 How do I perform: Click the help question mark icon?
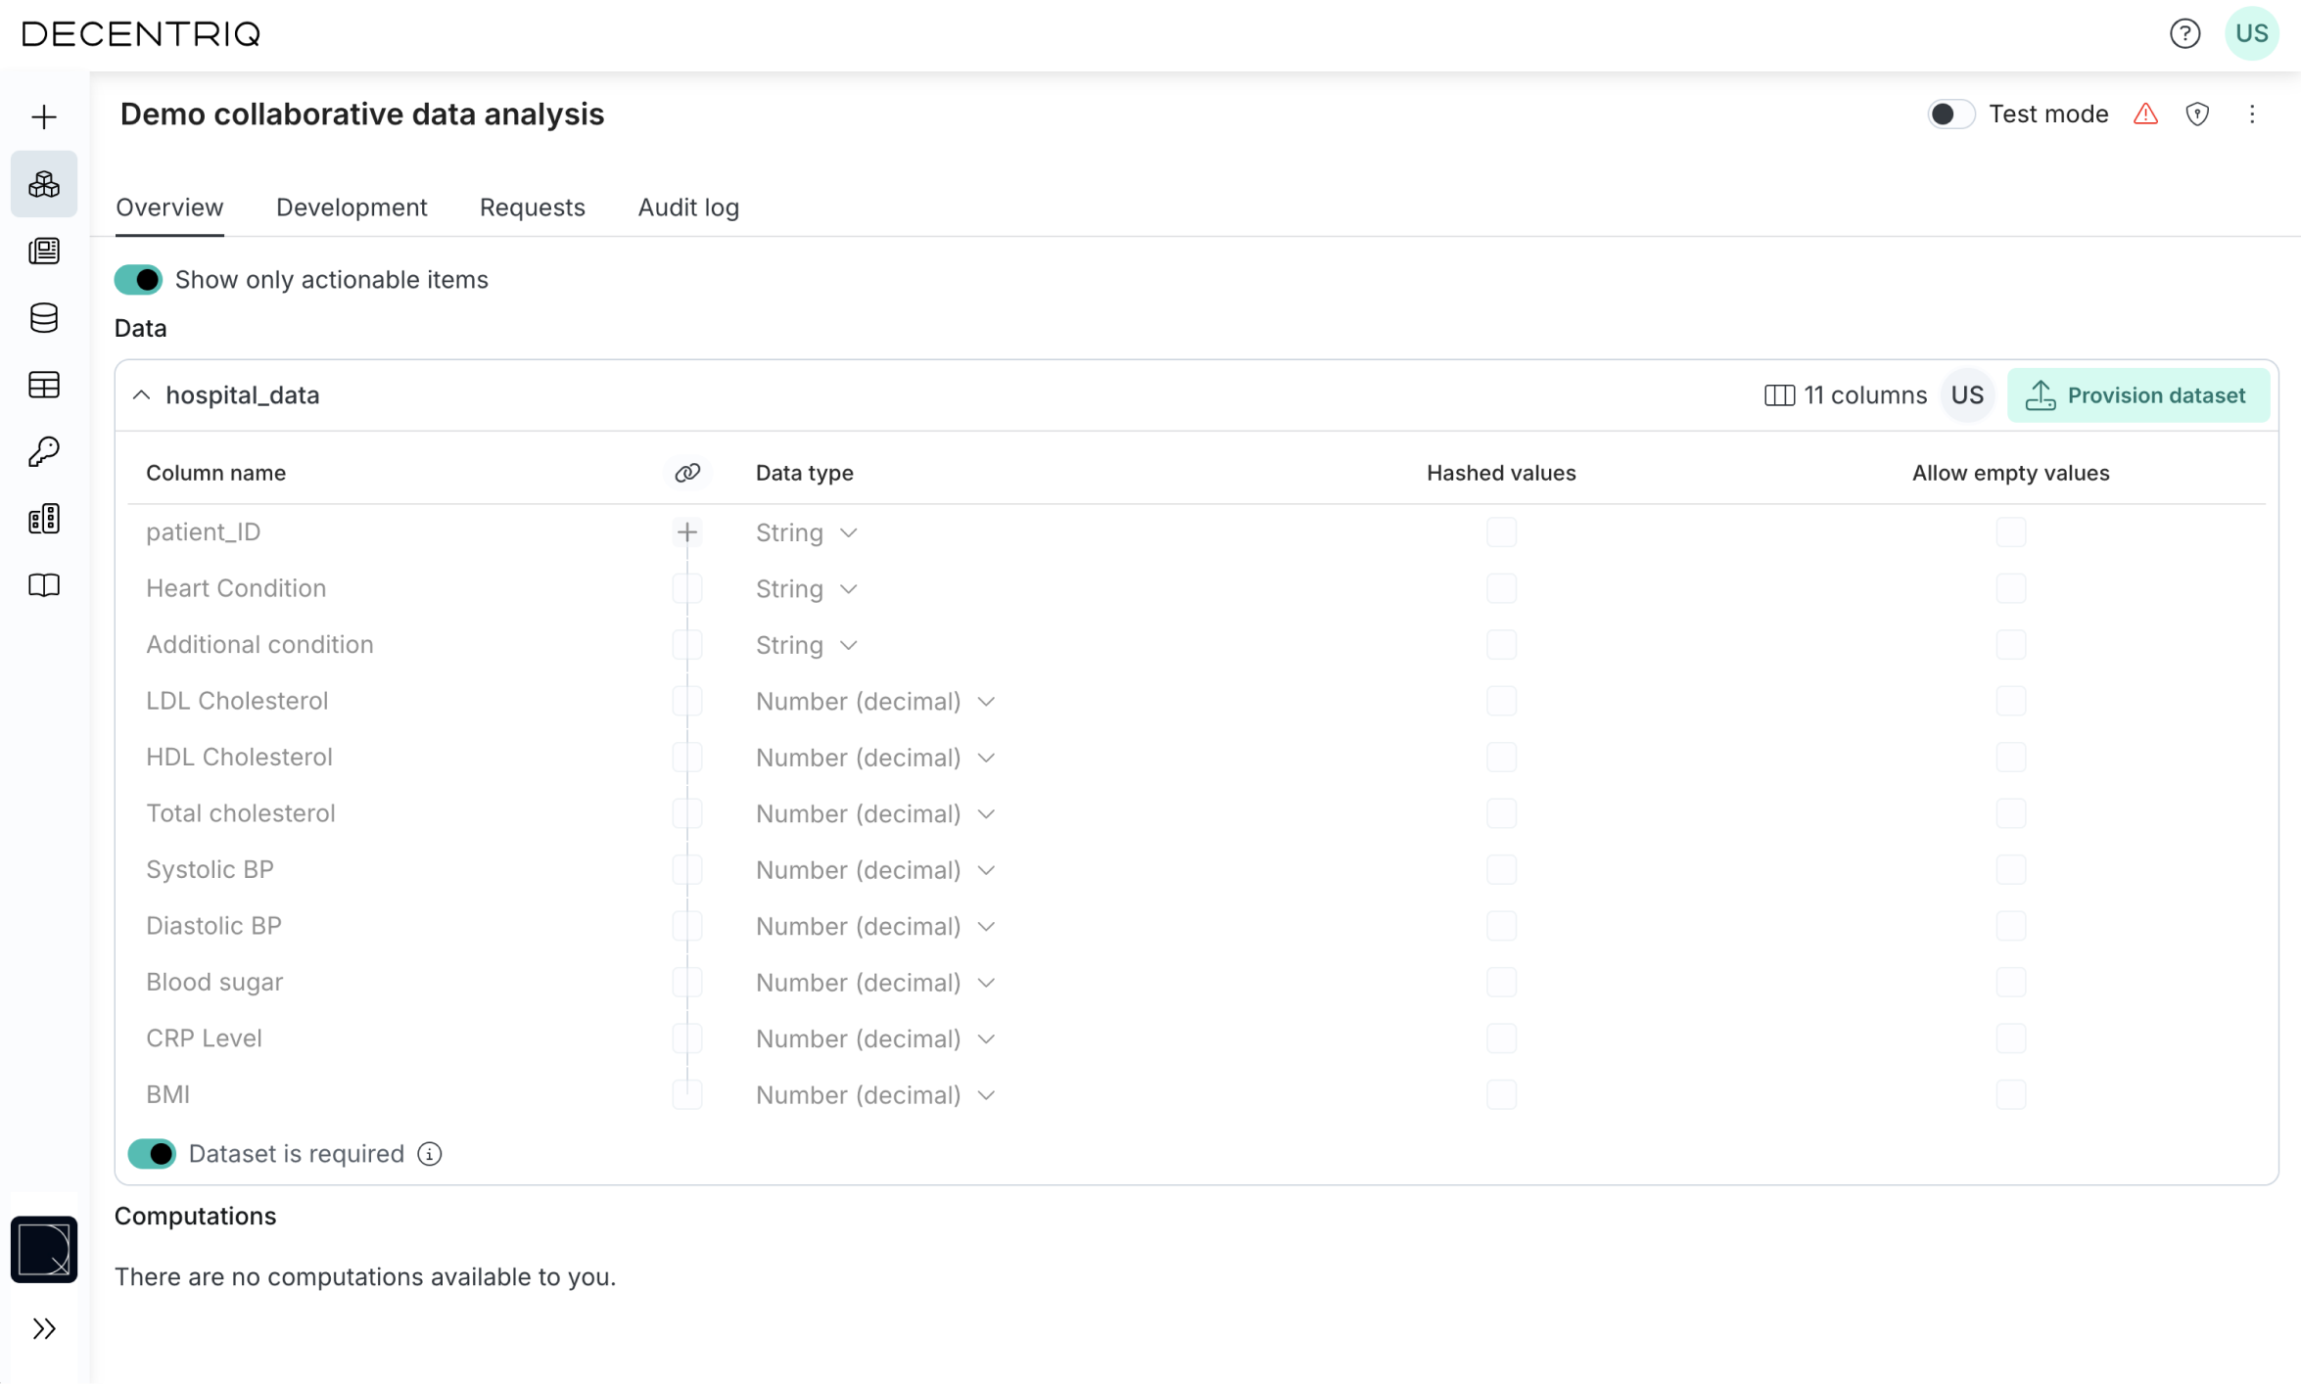click(x=2184, y=33)
